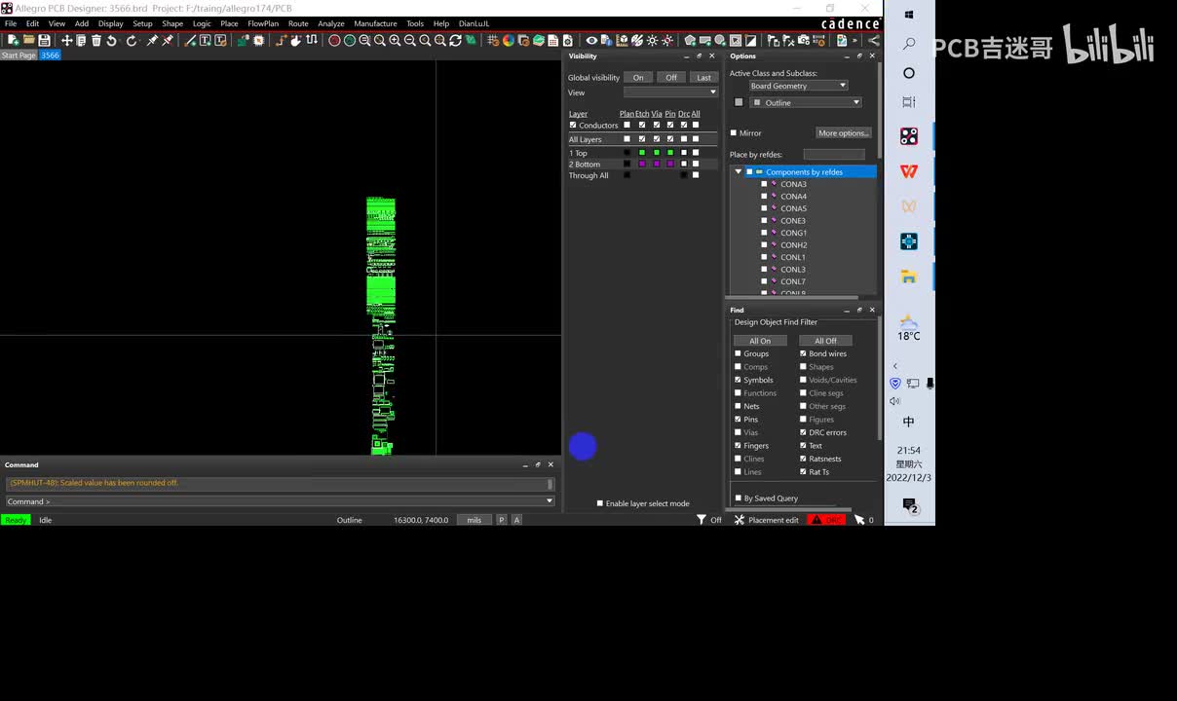This screenshot has width=1177, height=701.
Task: Open the Windows Start menu icon
Action: (x=908, y=15)
